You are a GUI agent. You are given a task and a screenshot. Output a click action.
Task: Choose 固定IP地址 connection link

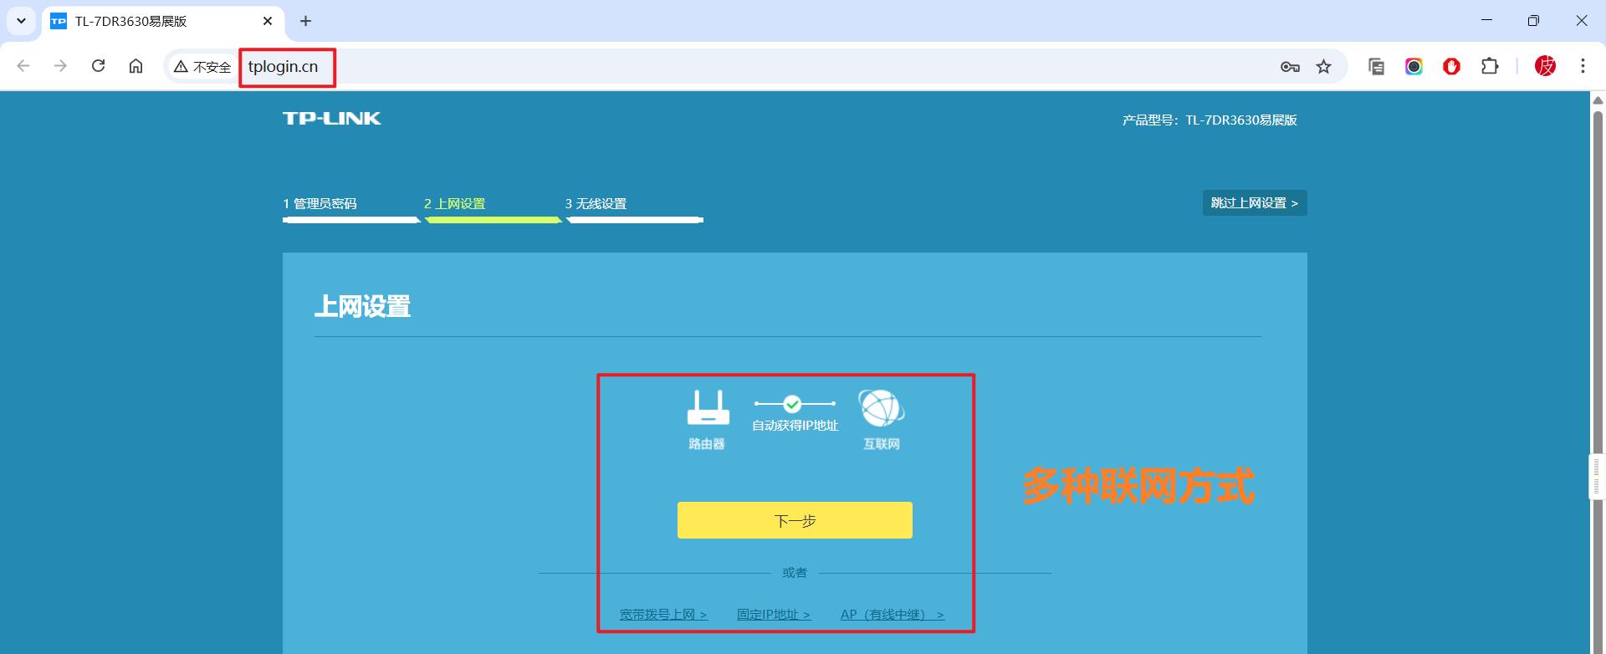773,615
